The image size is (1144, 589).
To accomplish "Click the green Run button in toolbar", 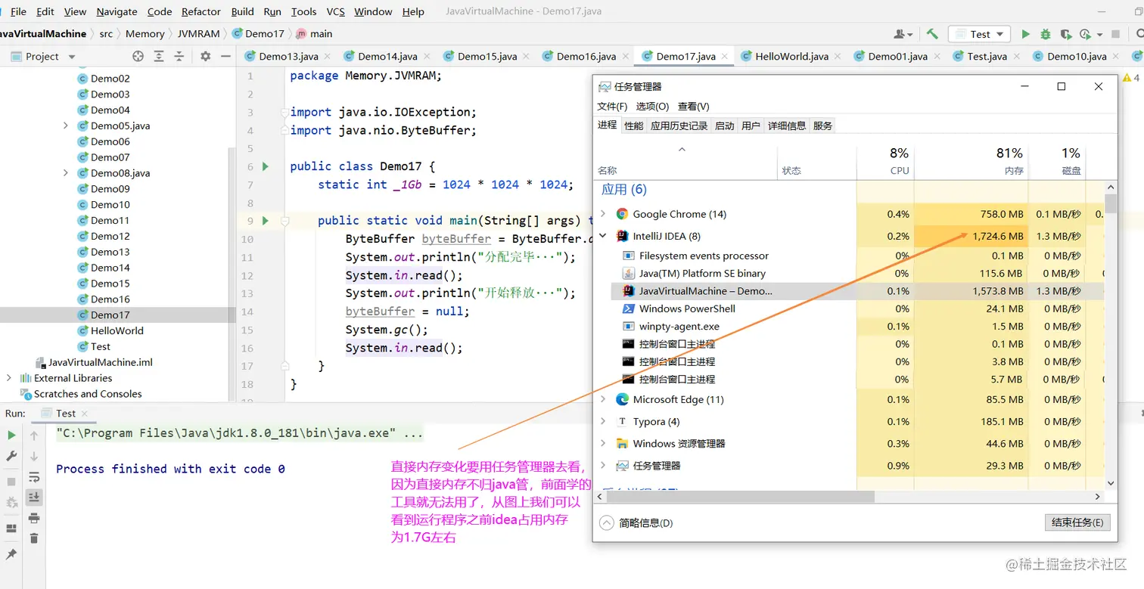I will click(x=1026, y=34).
